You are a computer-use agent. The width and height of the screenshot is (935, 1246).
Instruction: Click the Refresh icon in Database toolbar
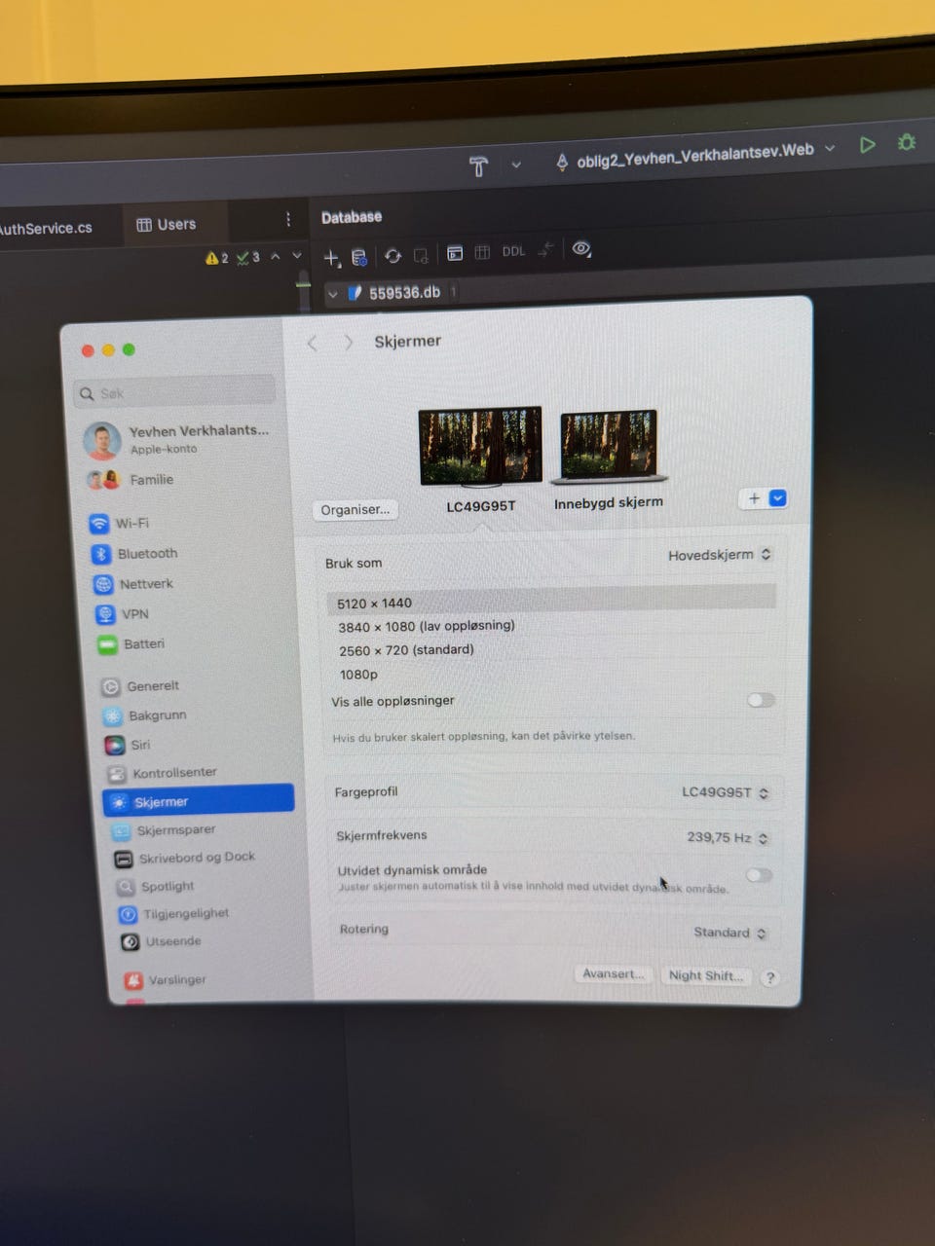[x=393, y=256]
